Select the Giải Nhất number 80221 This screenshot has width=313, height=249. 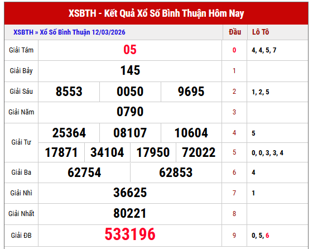click(130, 213)
